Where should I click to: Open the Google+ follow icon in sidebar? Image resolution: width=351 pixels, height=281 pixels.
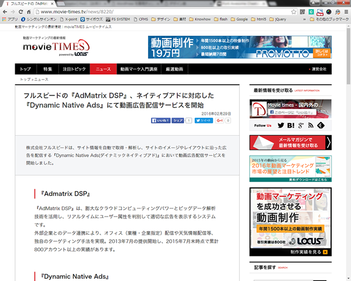pos(301,125)
